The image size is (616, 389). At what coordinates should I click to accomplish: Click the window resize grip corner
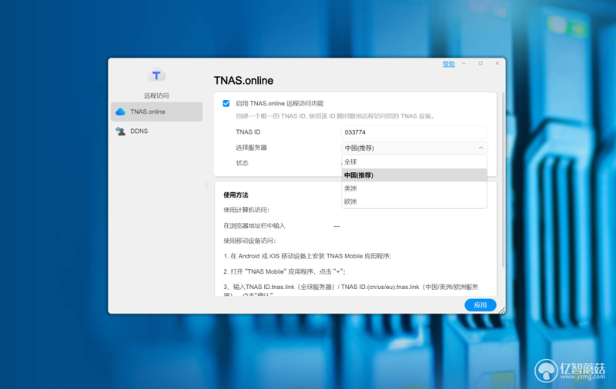coord(502,310)
